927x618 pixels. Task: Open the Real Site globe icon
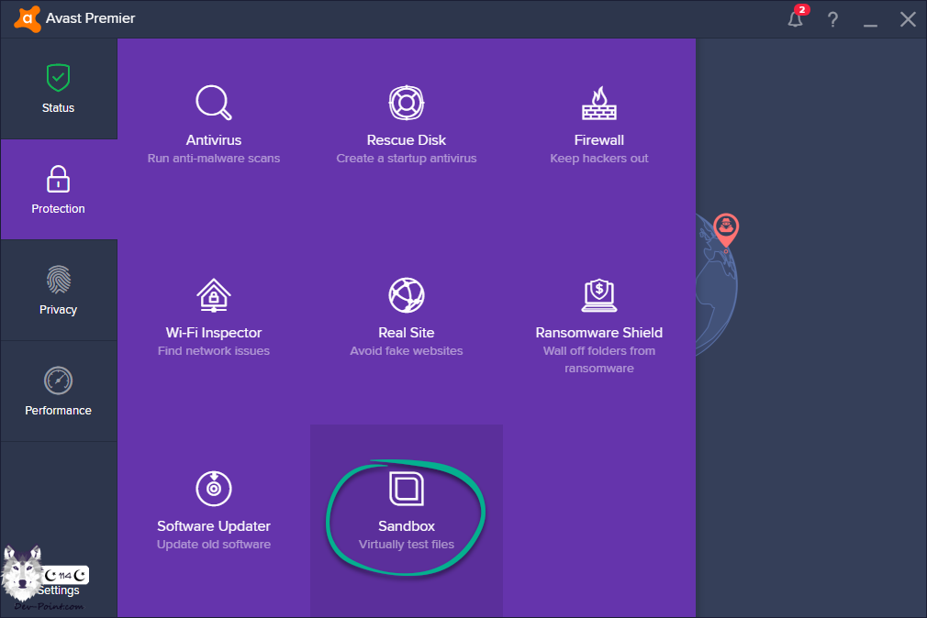[406, 295]
